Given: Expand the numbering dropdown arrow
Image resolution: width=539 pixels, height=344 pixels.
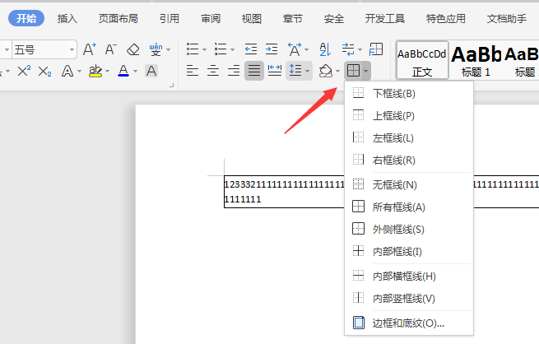Looking at the screenshot, I should (x=232, y=50).
